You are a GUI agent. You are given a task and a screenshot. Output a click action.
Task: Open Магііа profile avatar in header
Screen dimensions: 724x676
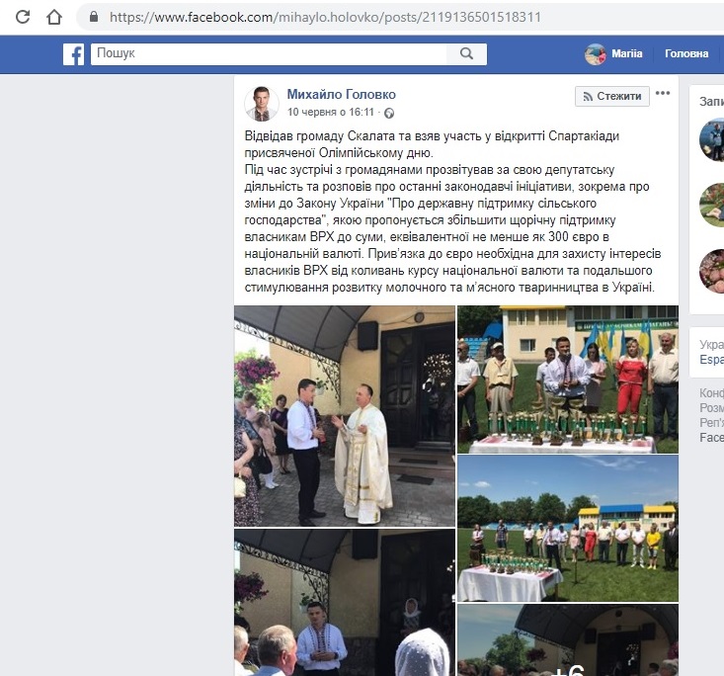click(596, 54)
